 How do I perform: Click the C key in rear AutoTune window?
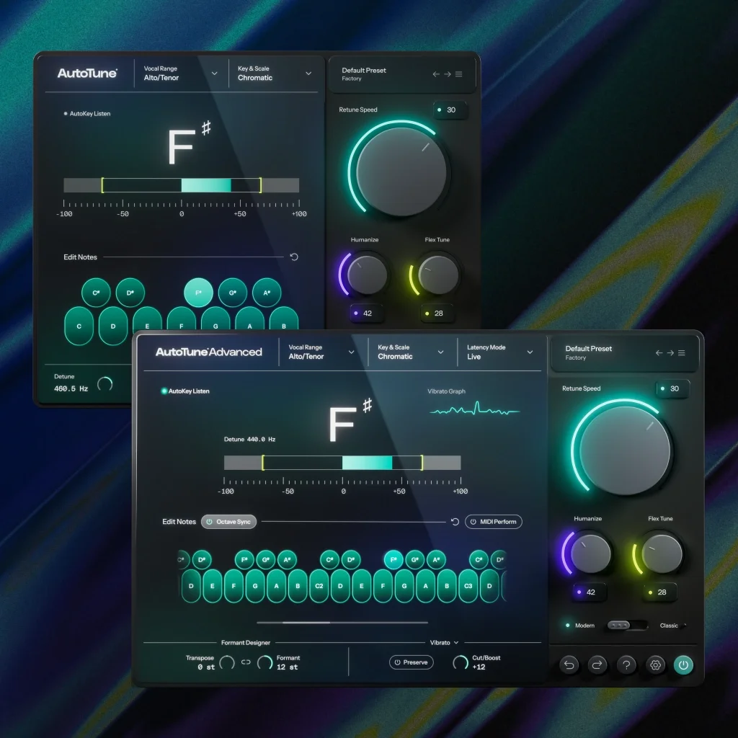(79, 326)
